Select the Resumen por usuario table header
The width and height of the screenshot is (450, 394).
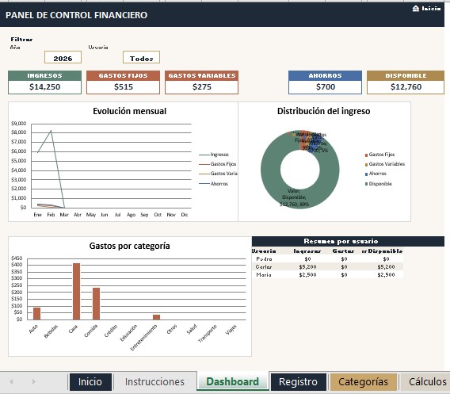348,241
